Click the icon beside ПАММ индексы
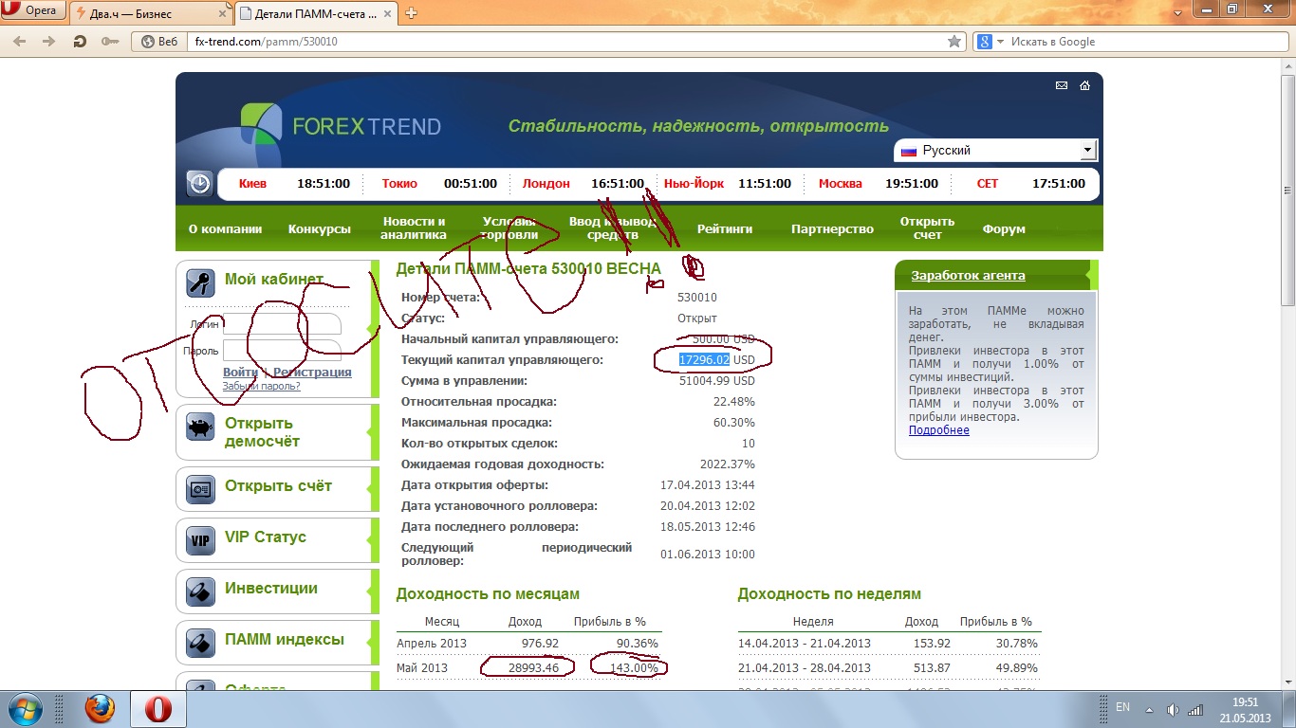 pos(200,644)
